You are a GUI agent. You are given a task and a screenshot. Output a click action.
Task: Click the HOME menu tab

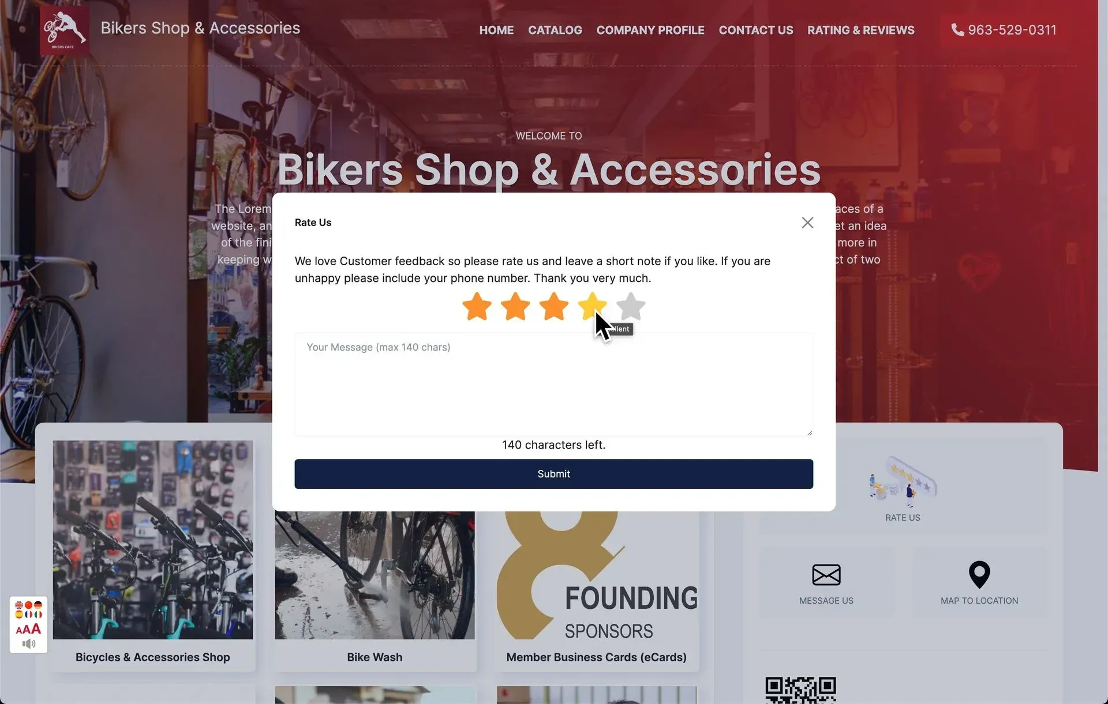click(496, 30)
